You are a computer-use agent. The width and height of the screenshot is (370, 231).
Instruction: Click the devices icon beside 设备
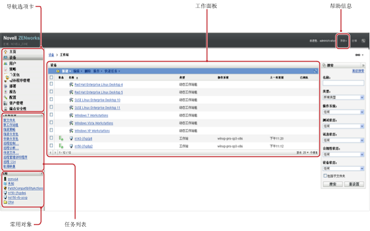(6, 57)
